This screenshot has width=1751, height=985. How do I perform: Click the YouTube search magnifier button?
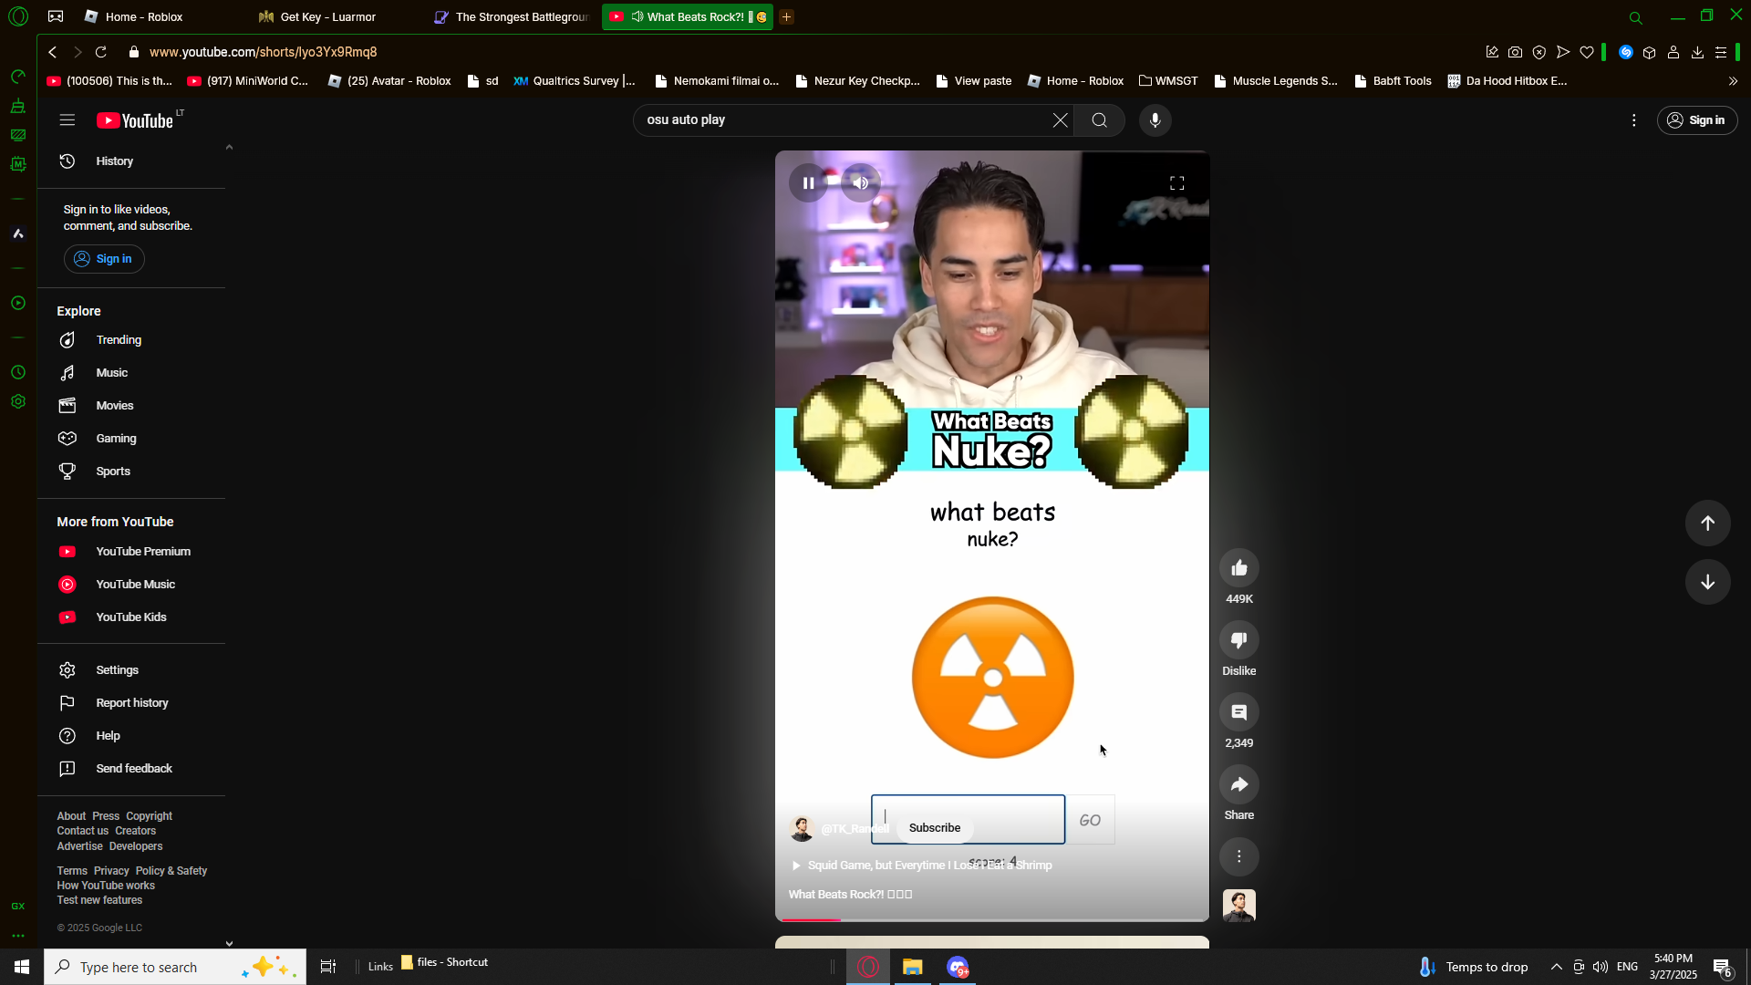tap(1099, 120)
